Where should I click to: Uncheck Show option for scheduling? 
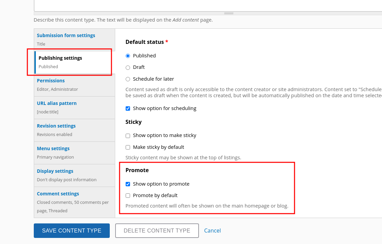coord(128,109)
